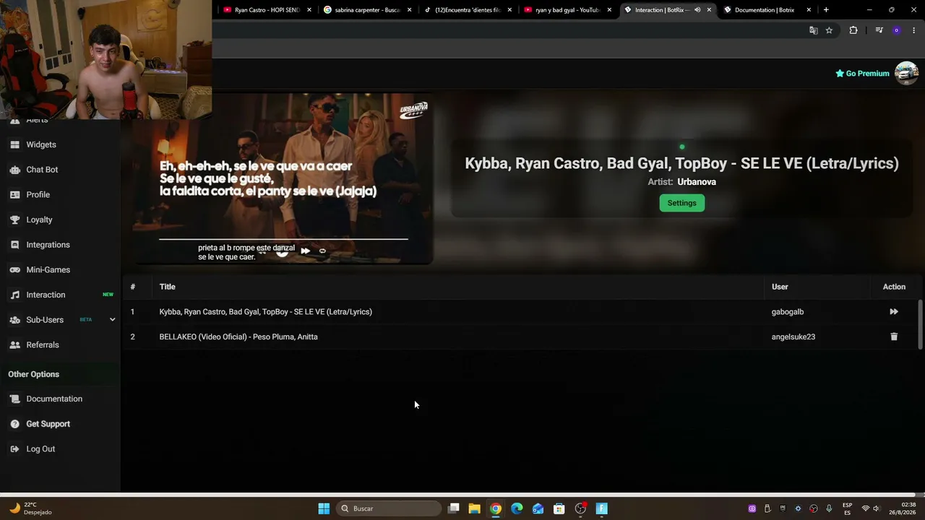Image resolution: width=925 pixels, height=520 pixels.
Task: Open the Widgets sidebar section
Action: [x=40, y=144]
